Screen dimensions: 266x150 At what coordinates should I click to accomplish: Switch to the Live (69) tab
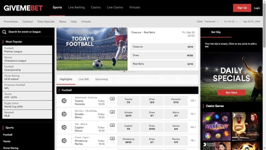pyautogui.click(x=84, y=79)
